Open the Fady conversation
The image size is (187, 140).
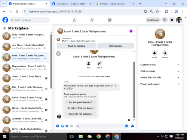(x=25, y=36)
